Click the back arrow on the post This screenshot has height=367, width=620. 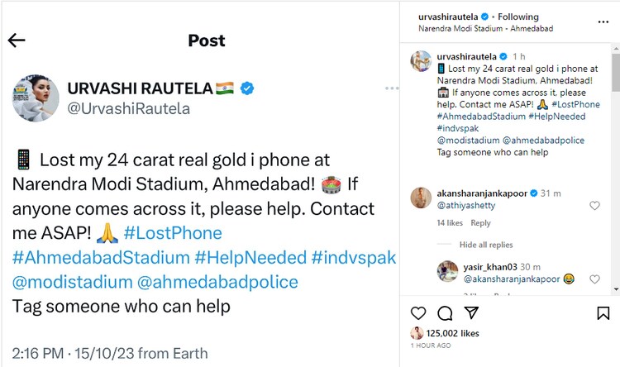(x=17, y=41)
